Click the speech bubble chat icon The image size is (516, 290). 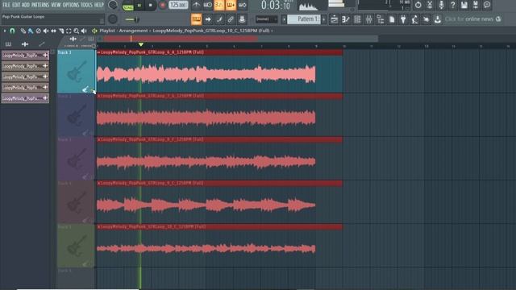(487, 5)
